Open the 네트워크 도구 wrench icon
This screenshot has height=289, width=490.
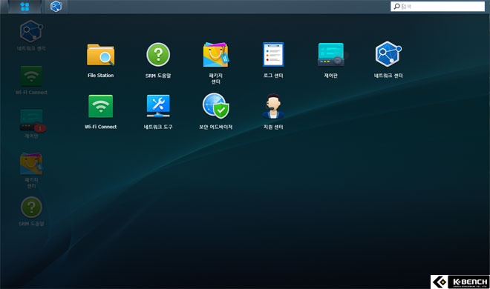(x=158, y=106)
